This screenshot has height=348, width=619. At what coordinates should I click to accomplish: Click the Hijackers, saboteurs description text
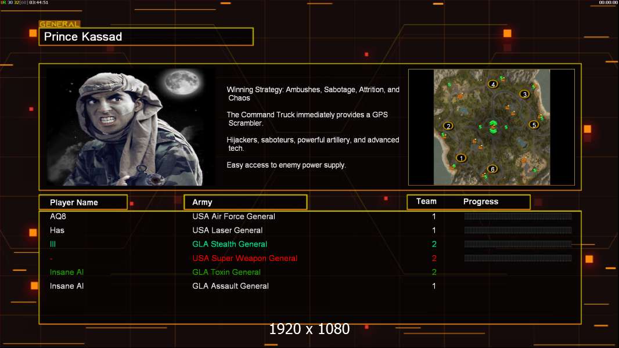pos(312,144)
